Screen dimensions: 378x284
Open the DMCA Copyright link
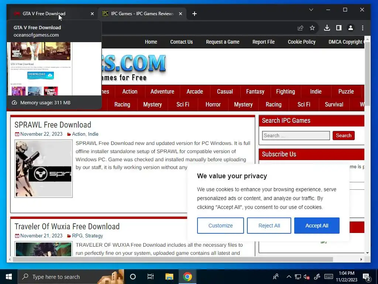click(x=346, y=42)
